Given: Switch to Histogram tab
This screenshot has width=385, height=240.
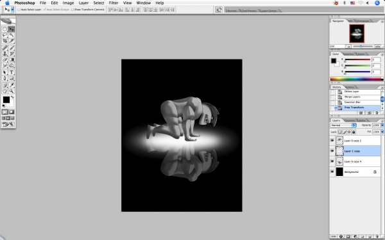Looking at the screenshot, I should (363, 21).
